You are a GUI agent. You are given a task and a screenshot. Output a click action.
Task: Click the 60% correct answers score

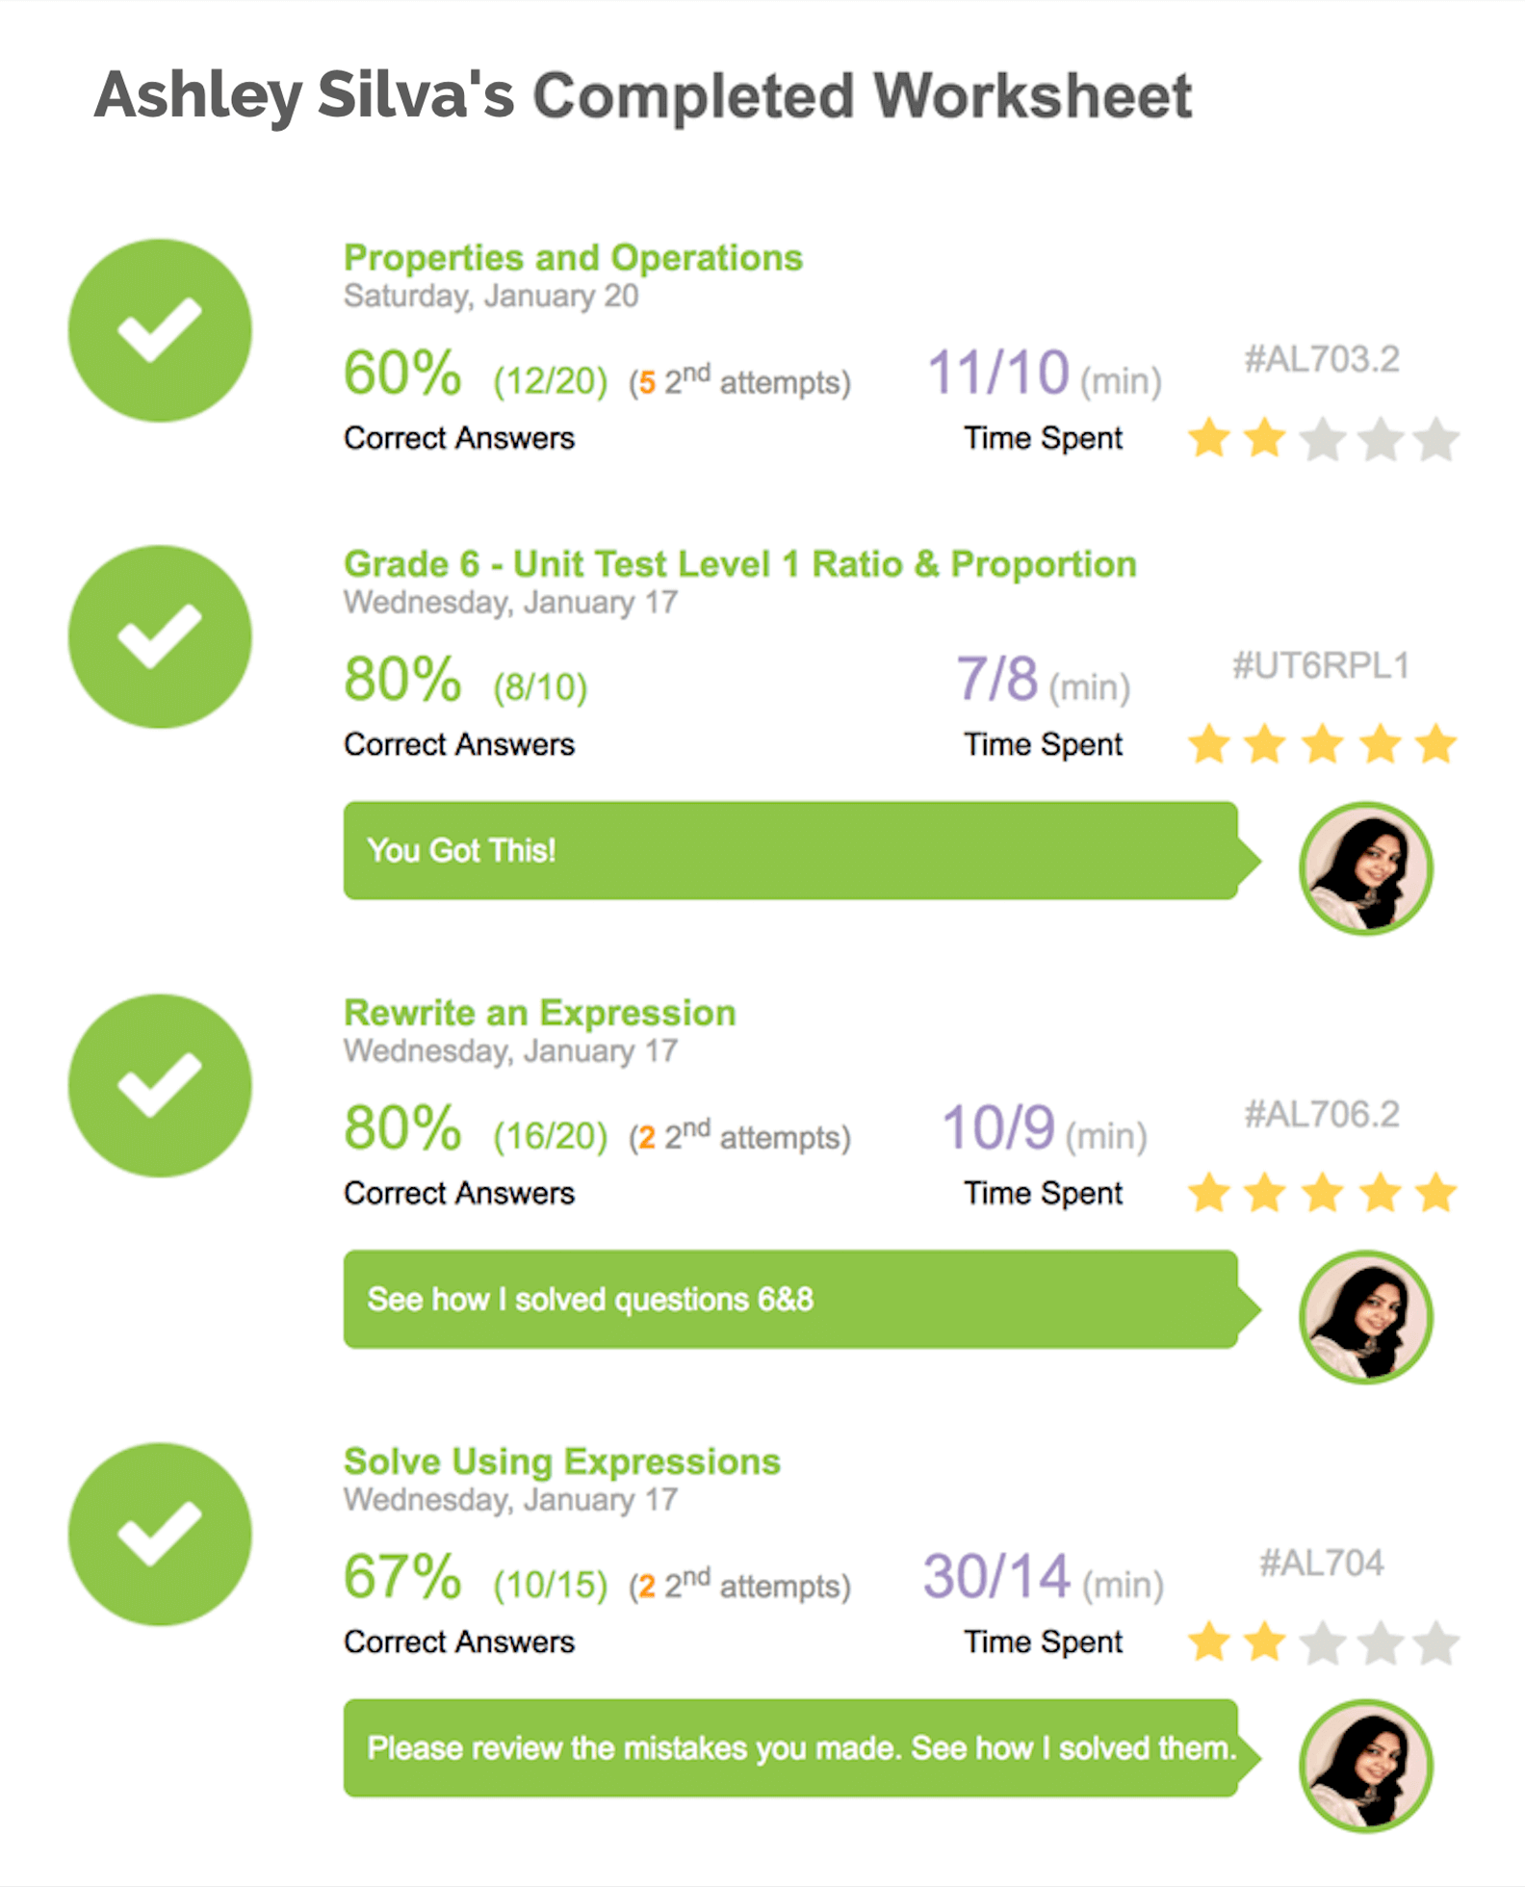click(x=402, y=374)
